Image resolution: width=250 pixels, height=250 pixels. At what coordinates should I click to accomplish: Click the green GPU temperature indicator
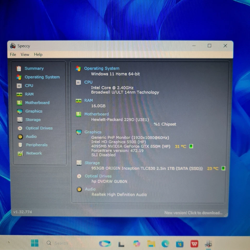[191, 146]
